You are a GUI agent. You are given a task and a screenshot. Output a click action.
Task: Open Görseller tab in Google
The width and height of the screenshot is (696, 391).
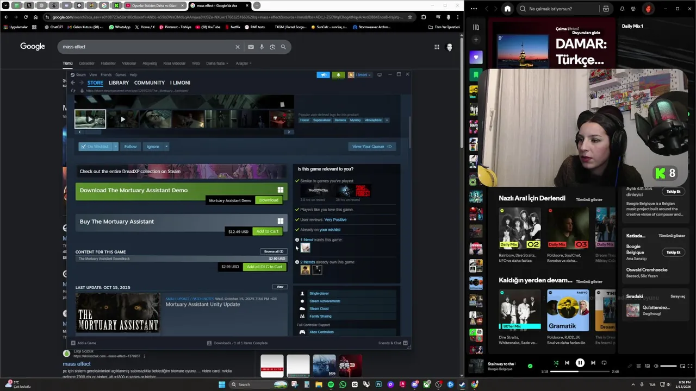[x=86, y=64]
